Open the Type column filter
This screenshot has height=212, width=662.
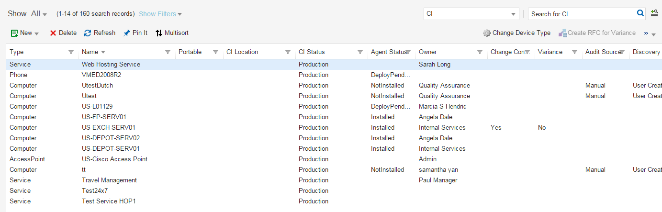point(71,52)
